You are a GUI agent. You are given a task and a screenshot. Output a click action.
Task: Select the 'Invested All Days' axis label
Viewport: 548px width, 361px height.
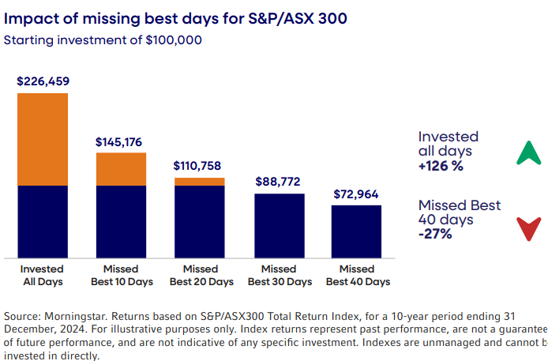[x=43, y=275]
